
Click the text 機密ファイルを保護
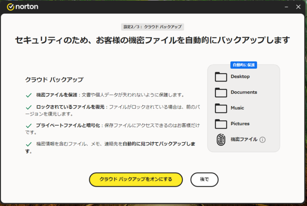[x=57, y=95]
